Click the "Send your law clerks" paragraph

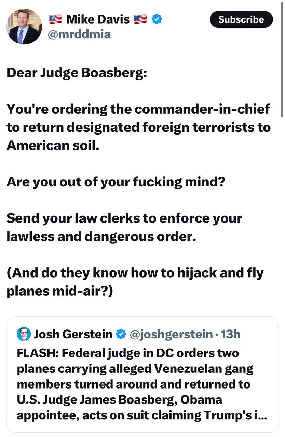tap(124, 227)
